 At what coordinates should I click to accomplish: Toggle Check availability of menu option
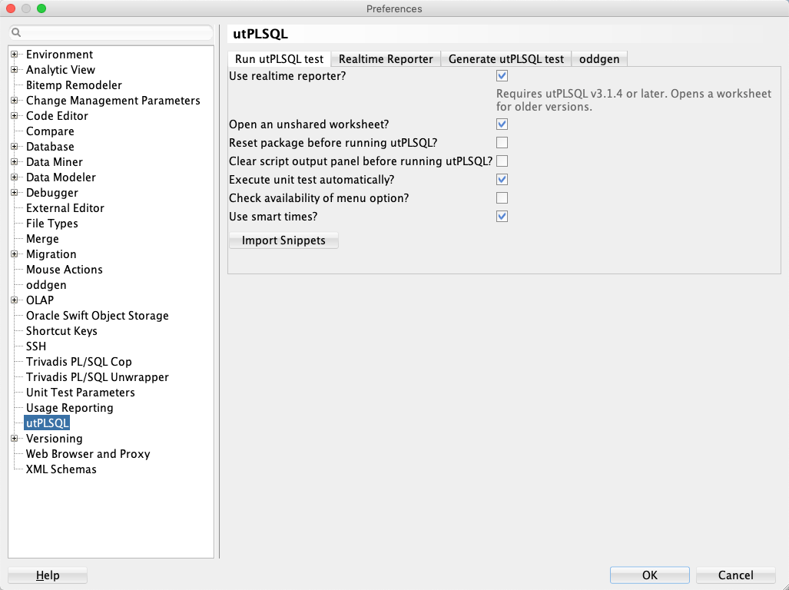[x=502, y=198]
